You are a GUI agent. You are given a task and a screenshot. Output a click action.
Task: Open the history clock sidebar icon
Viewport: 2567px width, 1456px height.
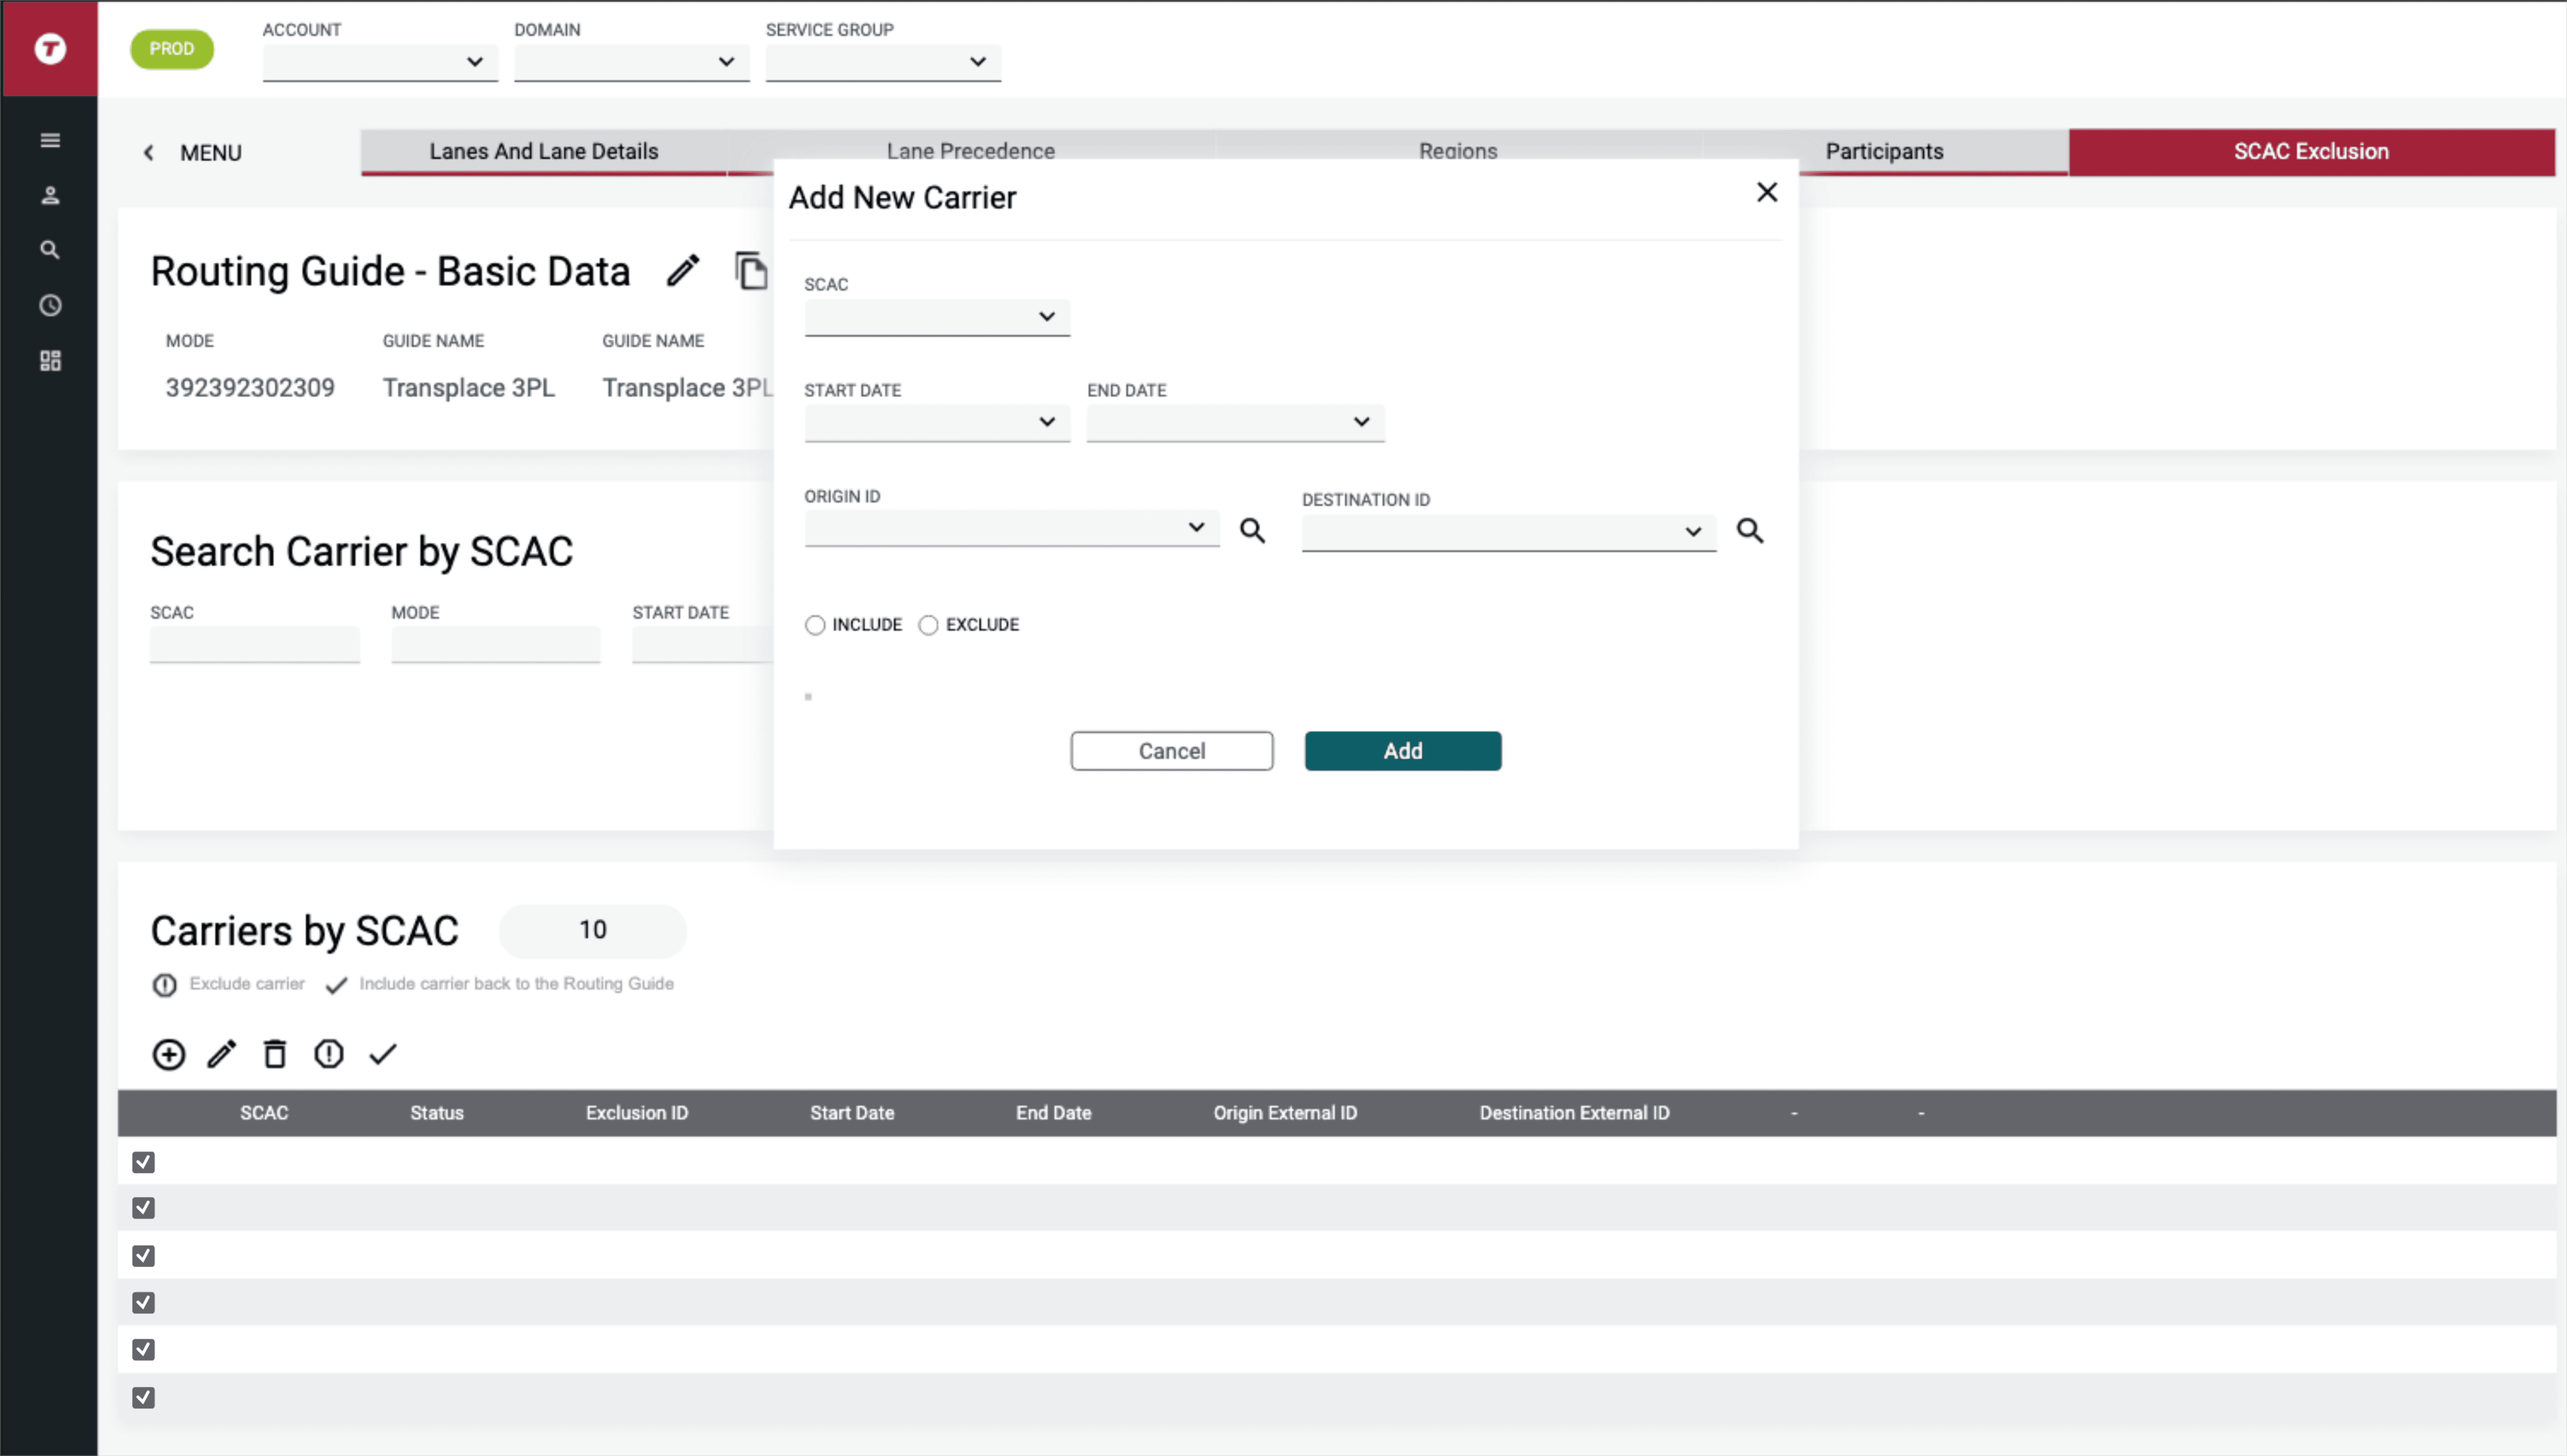50,305
